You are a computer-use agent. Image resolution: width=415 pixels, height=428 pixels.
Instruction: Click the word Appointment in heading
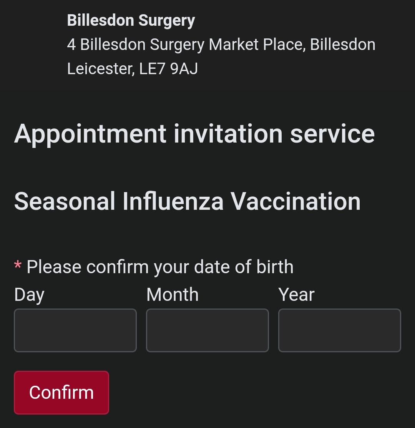click(x=90, y=134)
